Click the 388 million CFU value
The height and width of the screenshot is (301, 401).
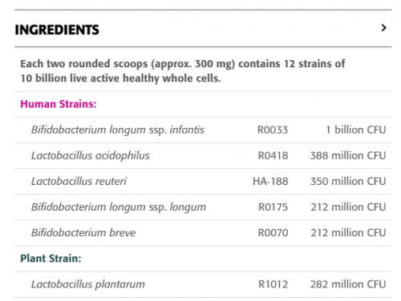pyautogui.click(x=348, y=155)
